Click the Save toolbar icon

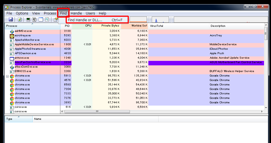(x=11, y=20)
